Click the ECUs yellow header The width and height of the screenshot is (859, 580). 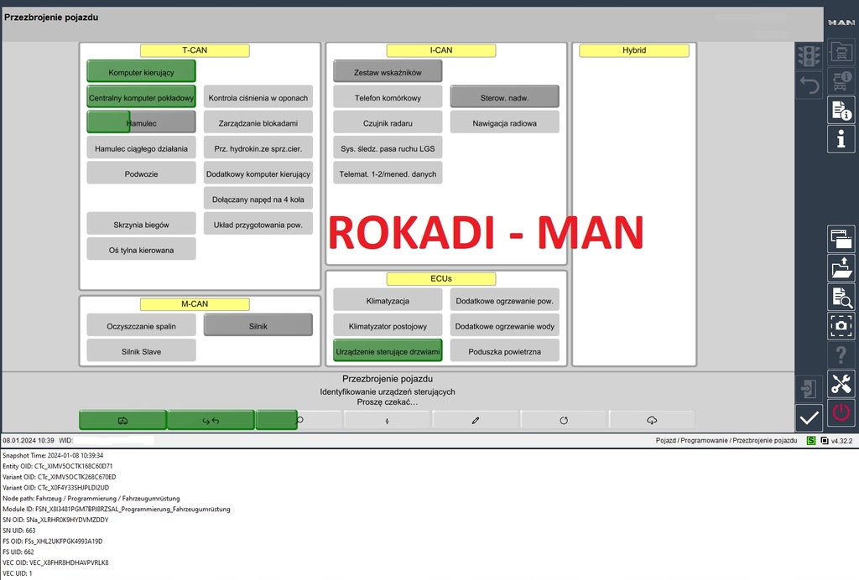click(441, 278)
